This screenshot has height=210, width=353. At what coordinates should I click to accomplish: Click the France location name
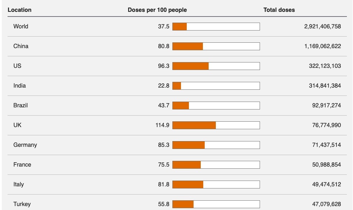[x=22, y=165]
